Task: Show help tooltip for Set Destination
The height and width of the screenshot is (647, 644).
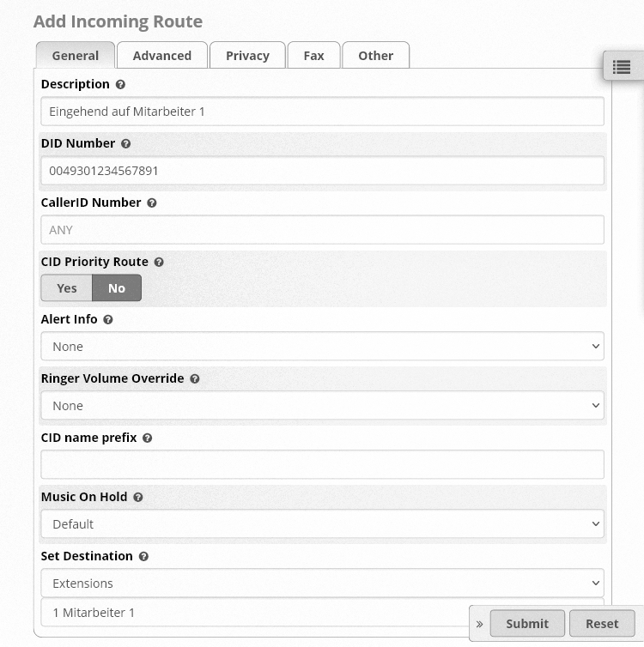Action: click(143, 557)
